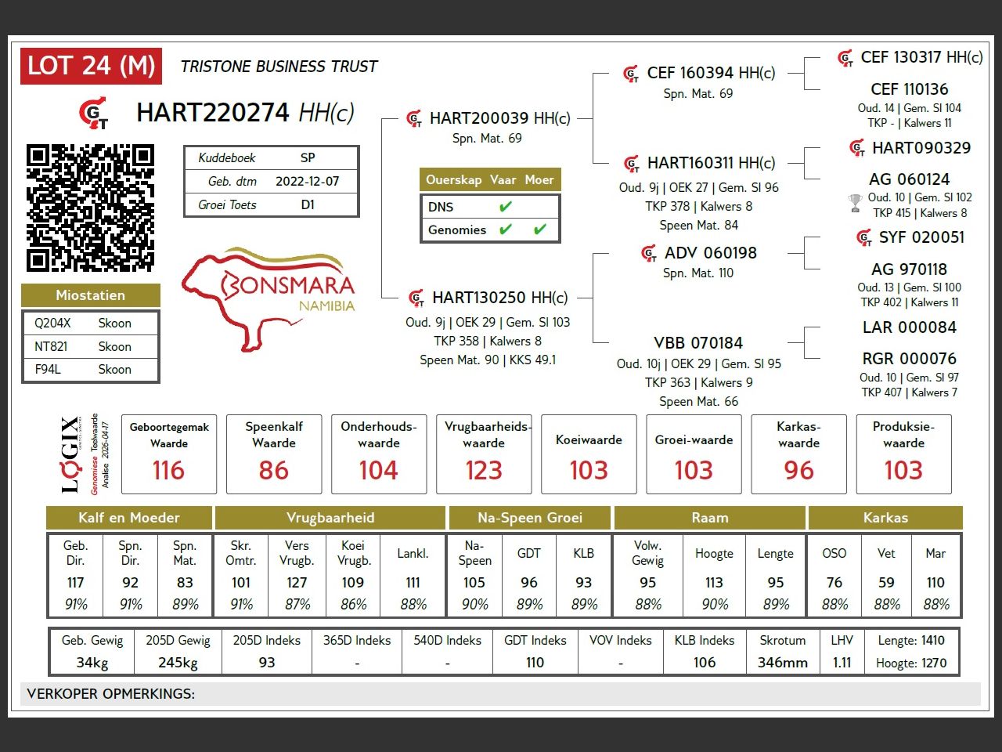Click the Karkaswaarde score 96

tap(799, 471)
